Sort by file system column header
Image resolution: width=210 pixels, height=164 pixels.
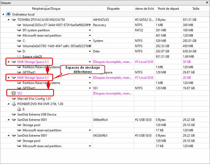click(144, 9)
